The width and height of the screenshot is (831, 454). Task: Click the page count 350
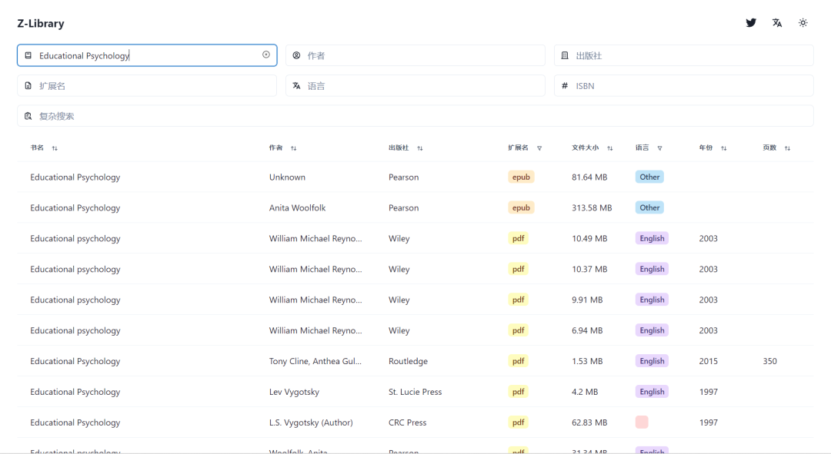[x=769, y=361]
